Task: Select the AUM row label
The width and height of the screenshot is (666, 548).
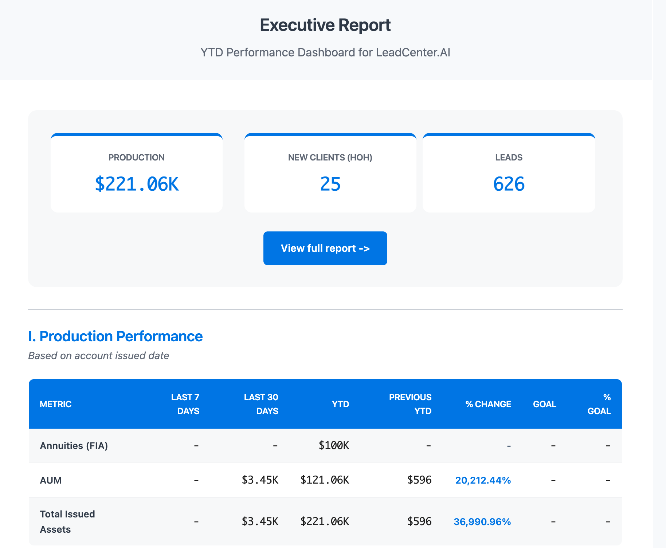Action: [x=51, y=480]
